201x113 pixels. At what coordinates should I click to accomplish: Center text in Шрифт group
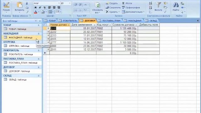[54, 8]
